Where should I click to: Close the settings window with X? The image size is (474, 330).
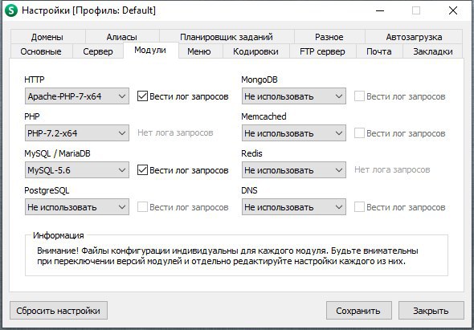(453, 11)
